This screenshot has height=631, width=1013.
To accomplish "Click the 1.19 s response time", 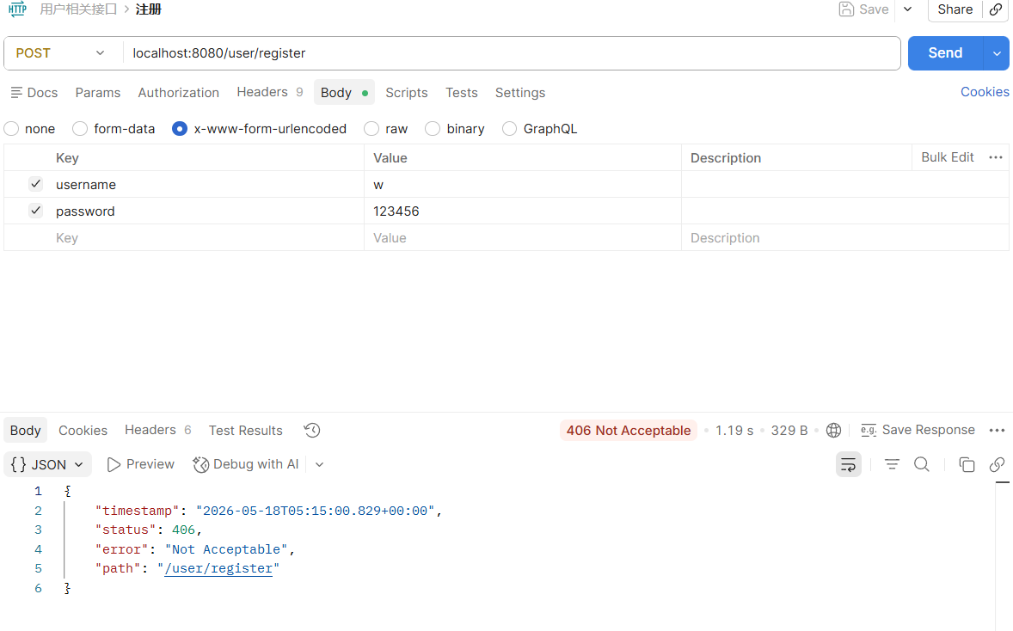I will pyautogui.click(x=734, y=430).
